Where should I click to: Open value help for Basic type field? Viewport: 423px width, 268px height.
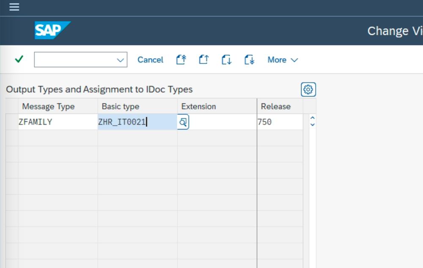coord(183,121)
